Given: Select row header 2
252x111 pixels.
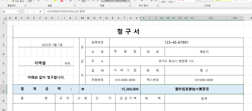Looking at the screenshot, I should [x=4, y=32].
